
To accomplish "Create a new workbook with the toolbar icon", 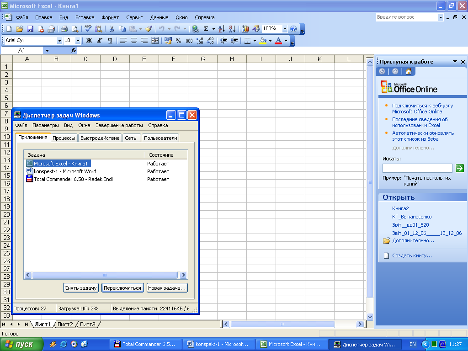I will pos(9,29).
